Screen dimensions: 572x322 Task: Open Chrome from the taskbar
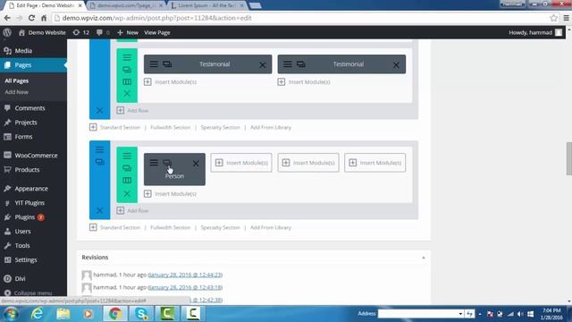pos(115,314)
